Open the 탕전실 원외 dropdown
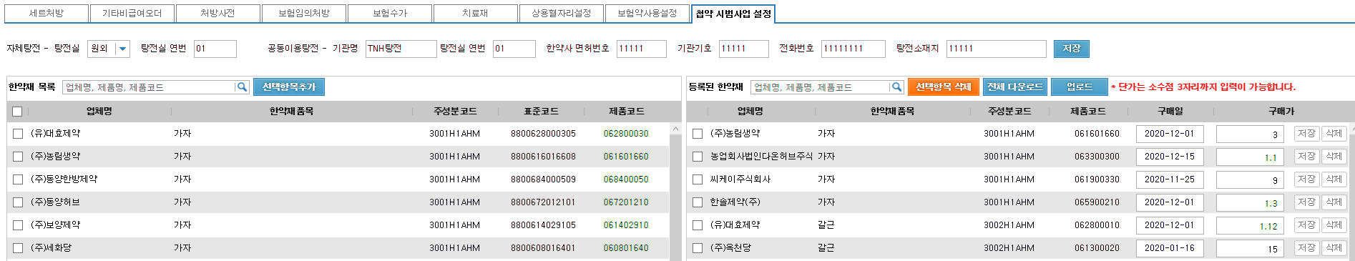The height and width of the screenshot is (261, 1355). [x=122, y=49]
